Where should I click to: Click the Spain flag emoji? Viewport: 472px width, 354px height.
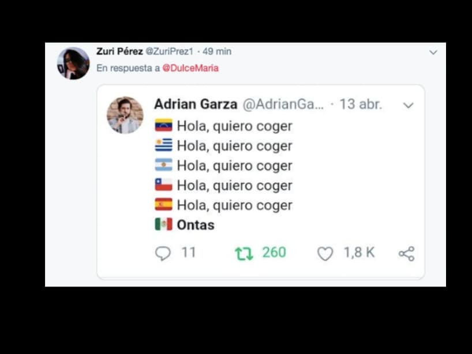[163, 205]
